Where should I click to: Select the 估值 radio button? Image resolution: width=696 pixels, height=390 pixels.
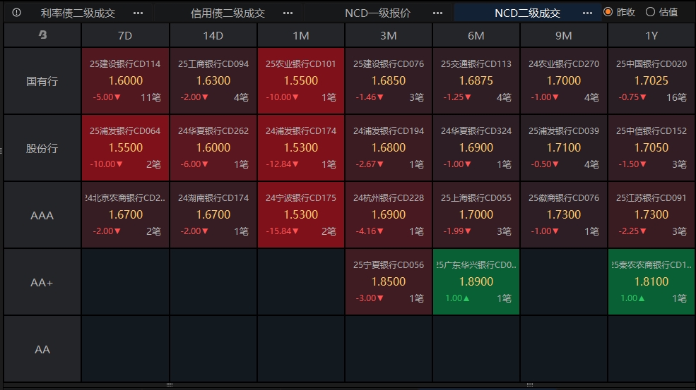(x=650, y=12)
